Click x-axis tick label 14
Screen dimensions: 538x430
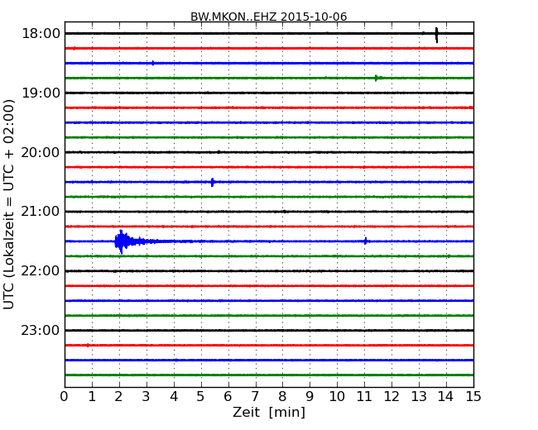tap(446, 396)
